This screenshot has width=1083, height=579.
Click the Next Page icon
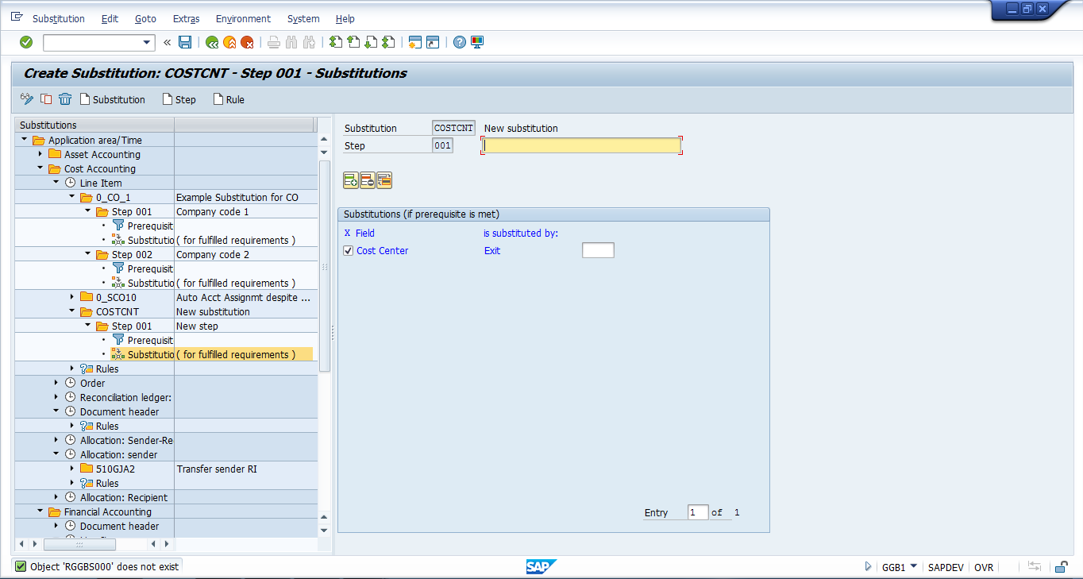(371, 42)
